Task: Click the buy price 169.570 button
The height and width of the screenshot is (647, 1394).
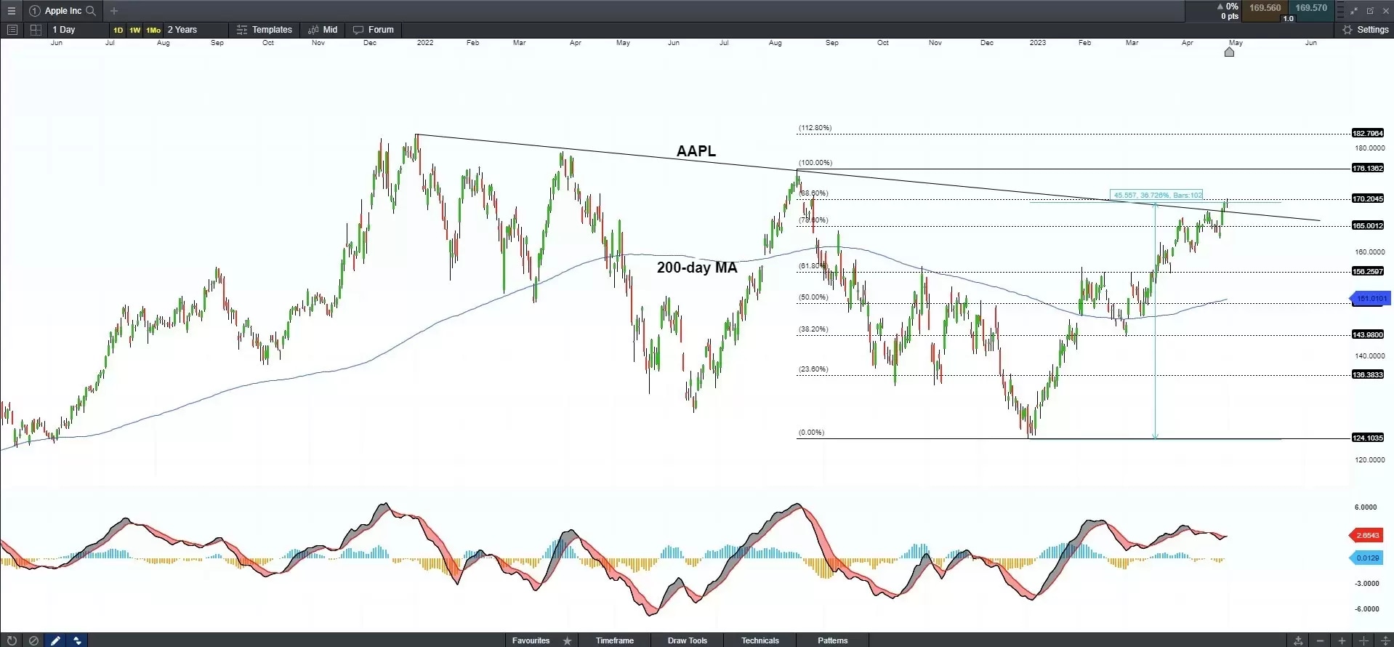Action: (x=1311, y=8)
